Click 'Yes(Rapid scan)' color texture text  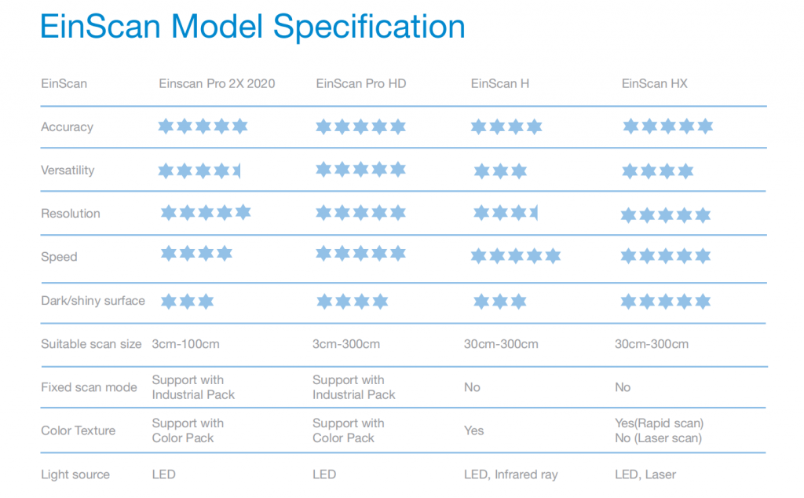659,423
